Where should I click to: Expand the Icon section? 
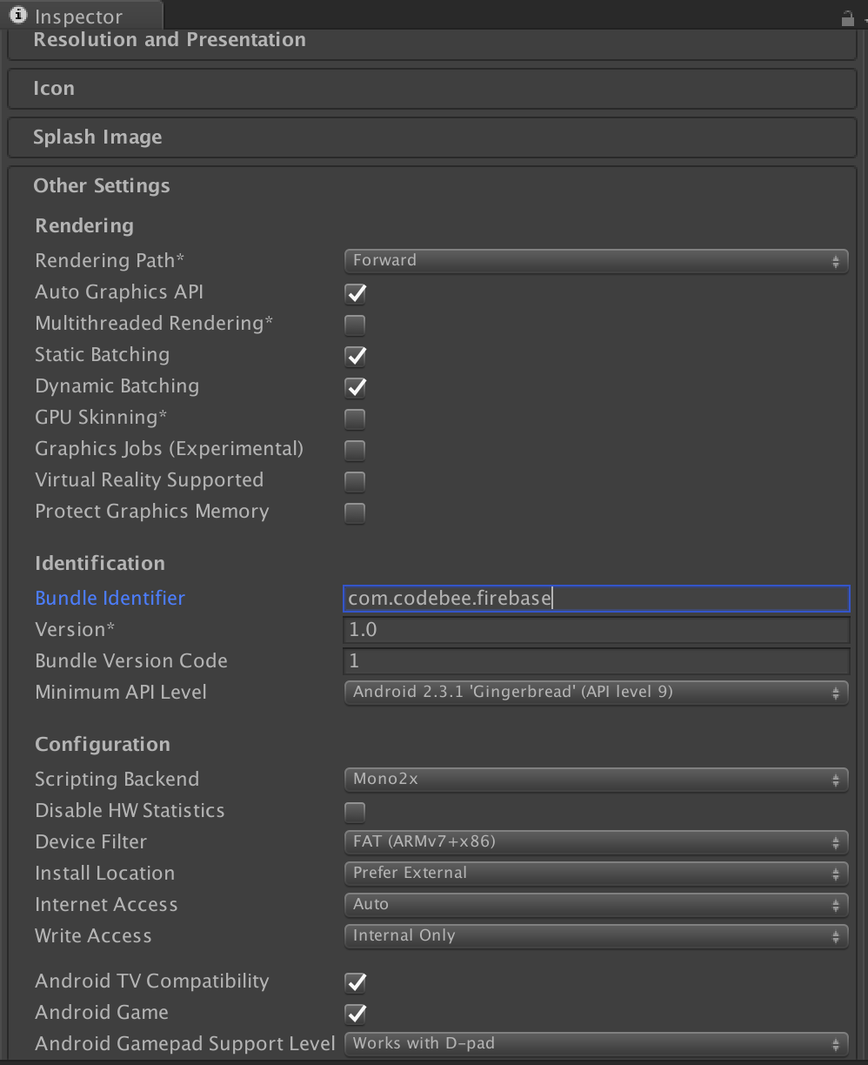tap(432, 89)
